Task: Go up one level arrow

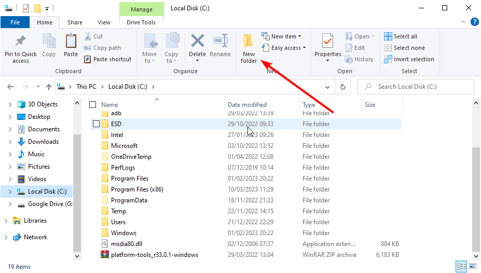Action: click(48, 87)
